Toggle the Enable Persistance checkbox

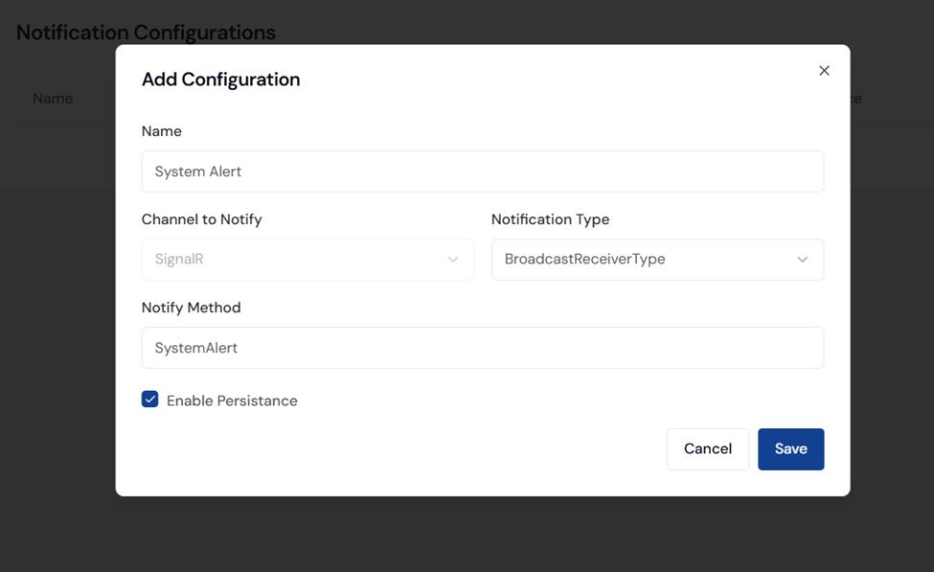click(x=150, y=400)
